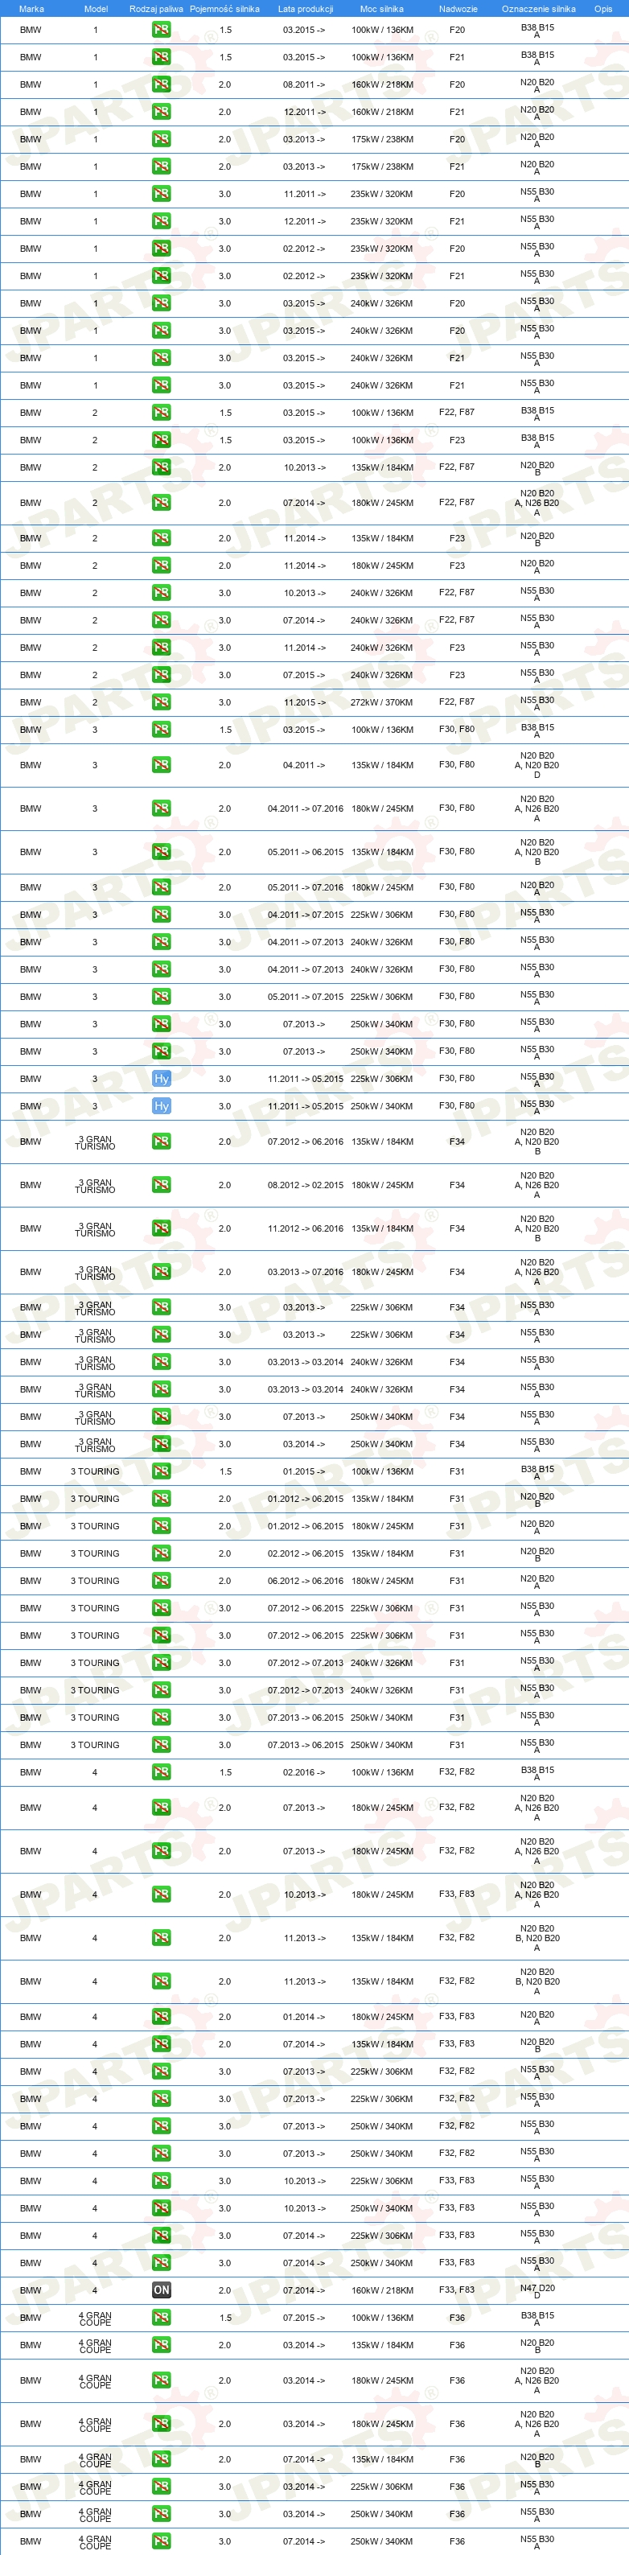Image resolution: width=629 pixels, height=2555 pixels.
Task: Click the Marka column header
Action: pyautogui.click(x=31, y=9)
